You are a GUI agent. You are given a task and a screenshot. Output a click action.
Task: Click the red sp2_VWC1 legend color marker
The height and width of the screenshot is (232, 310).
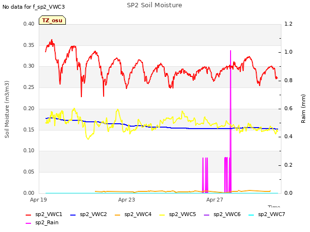(x=29, y=215)
